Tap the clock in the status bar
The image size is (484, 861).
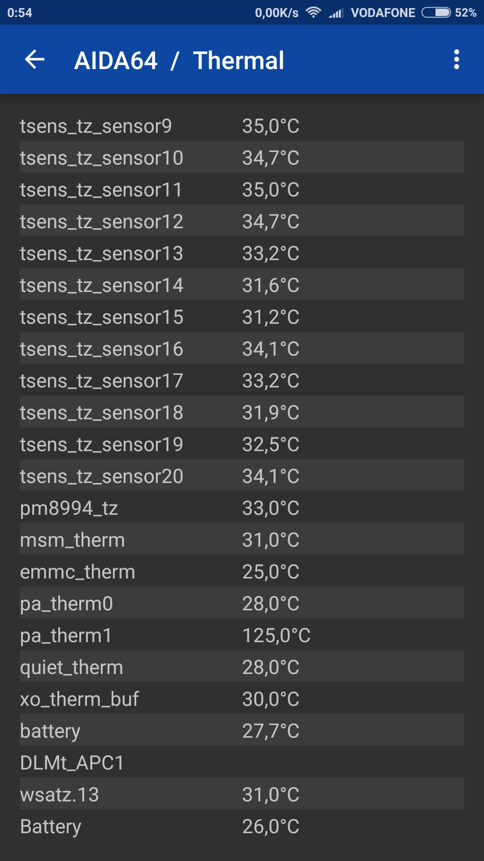coord(20,13)
